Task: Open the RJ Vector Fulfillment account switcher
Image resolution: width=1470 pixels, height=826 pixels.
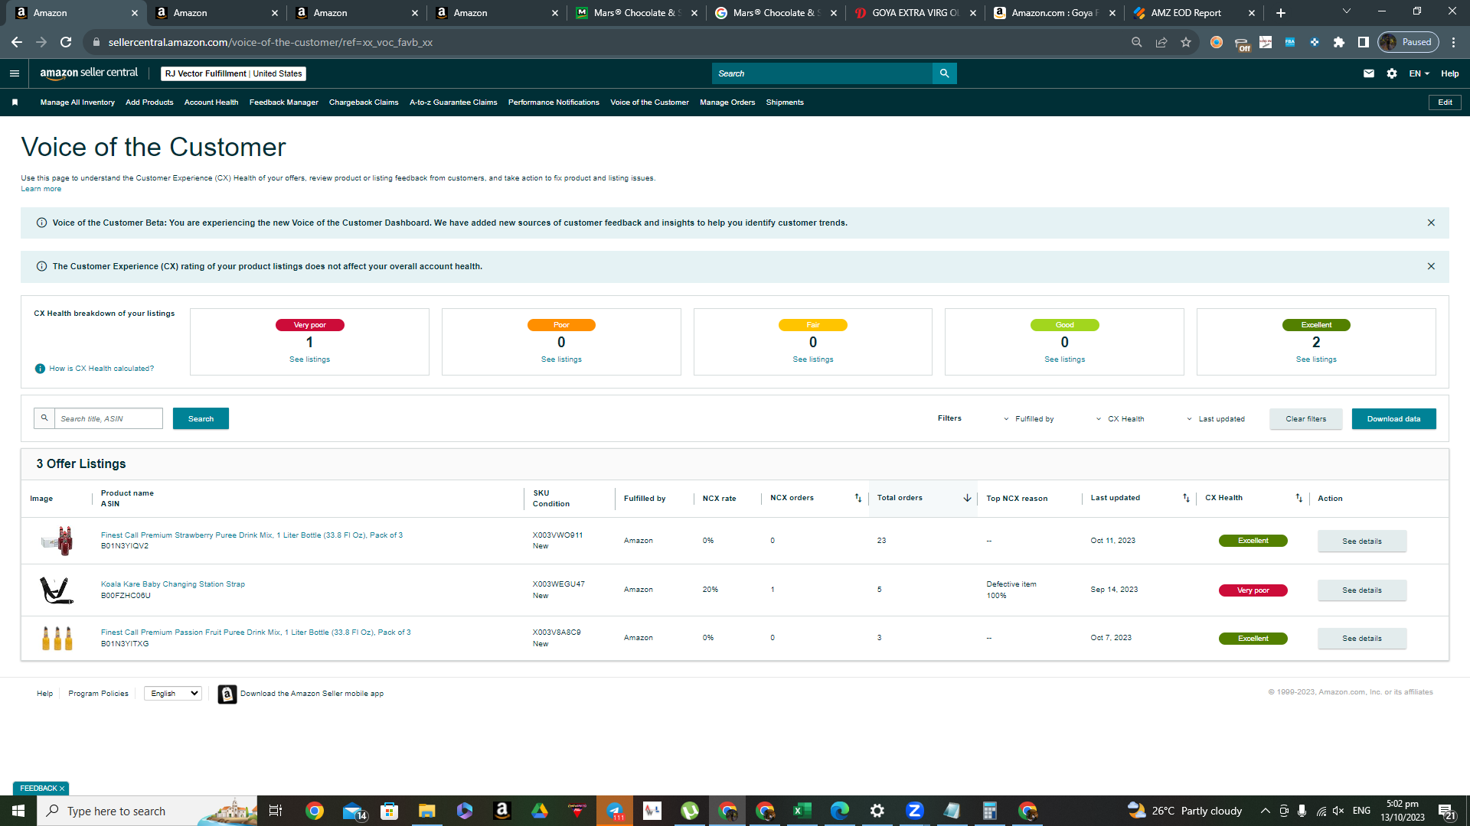Action: point(234,73)
